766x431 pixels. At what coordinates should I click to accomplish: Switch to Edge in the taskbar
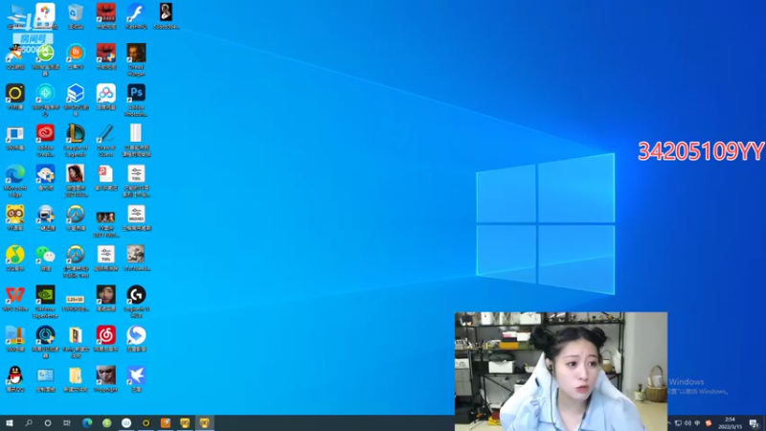(87, 422)
